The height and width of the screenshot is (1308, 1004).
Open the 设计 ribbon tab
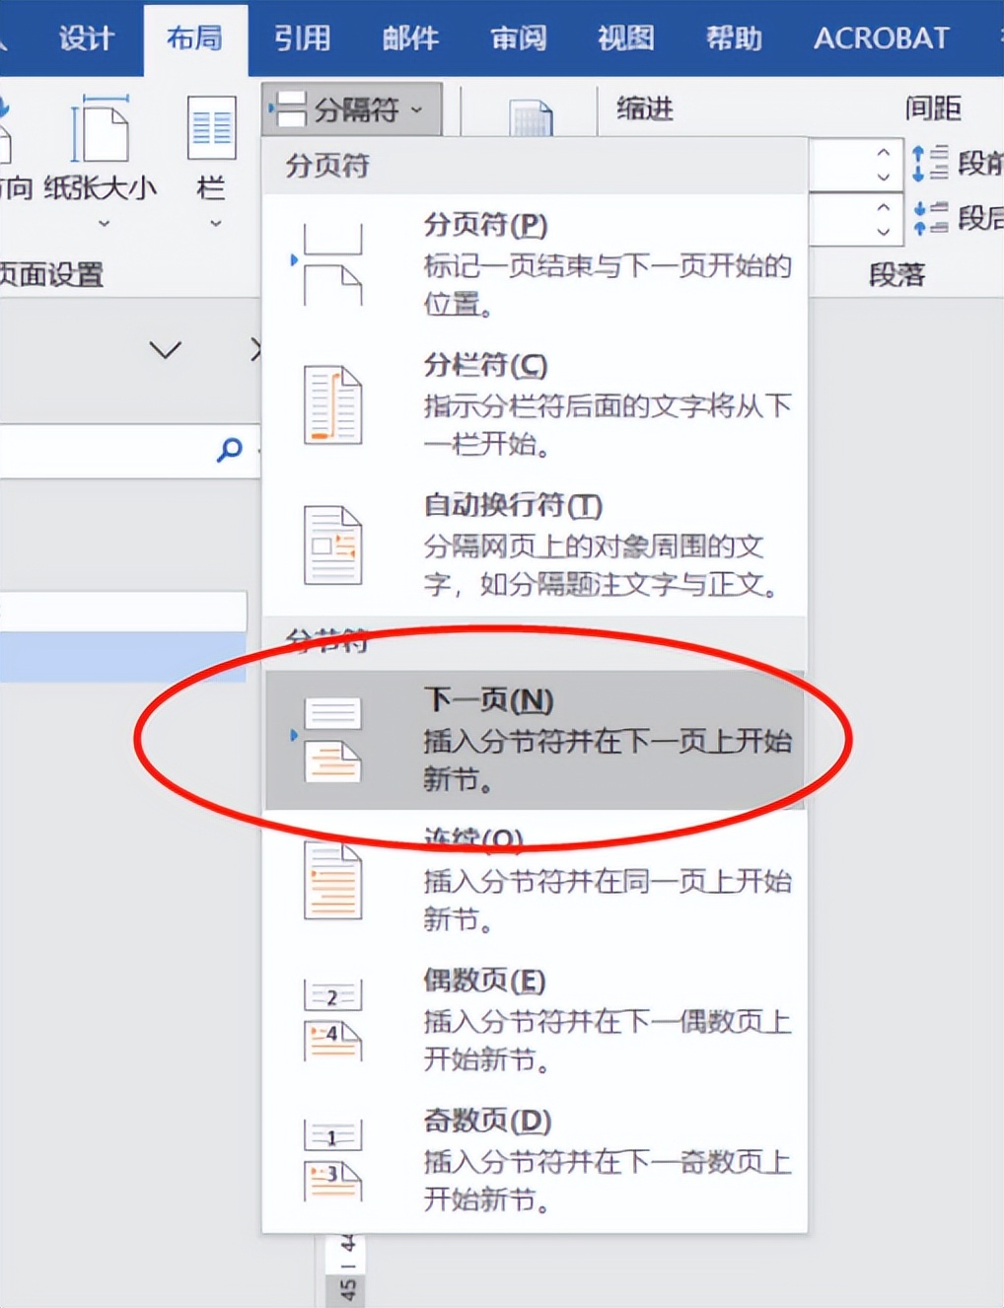click(x=86, y=38)
